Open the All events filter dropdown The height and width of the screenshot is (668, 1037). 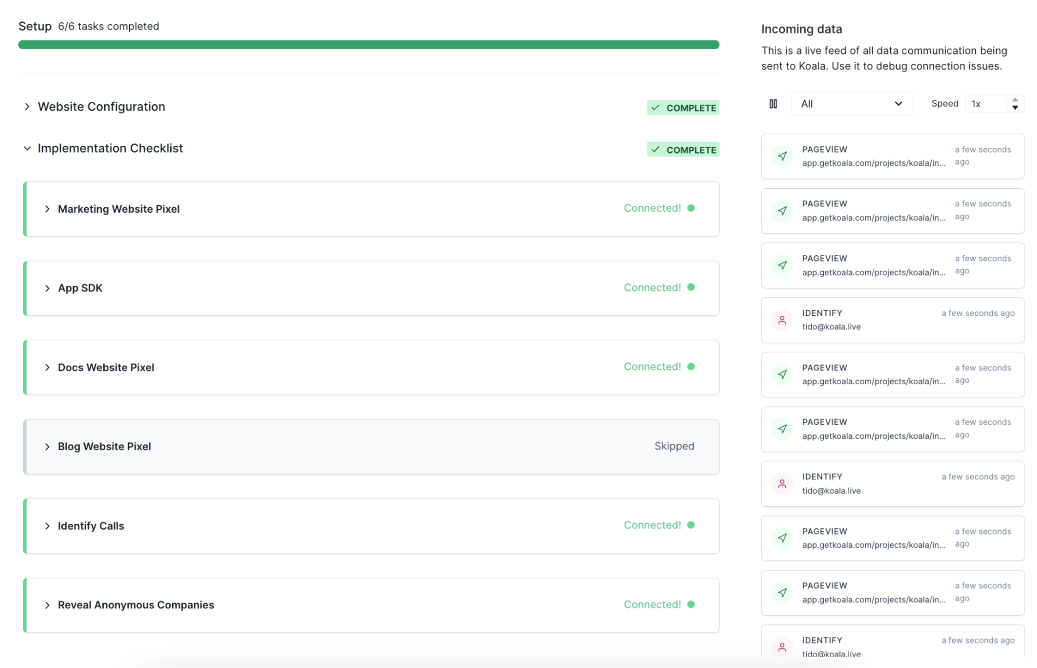(x=851, y=104)
